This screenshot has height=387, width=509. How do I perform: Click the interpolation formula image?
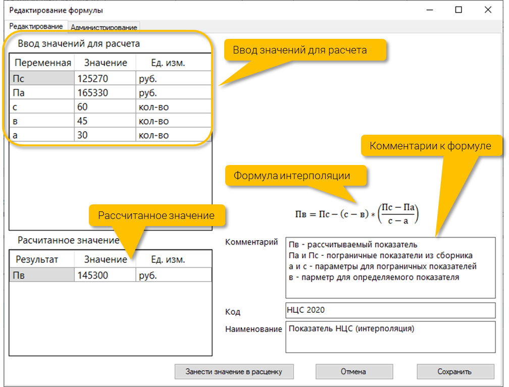pyautogui.click(x=357, y=214)
